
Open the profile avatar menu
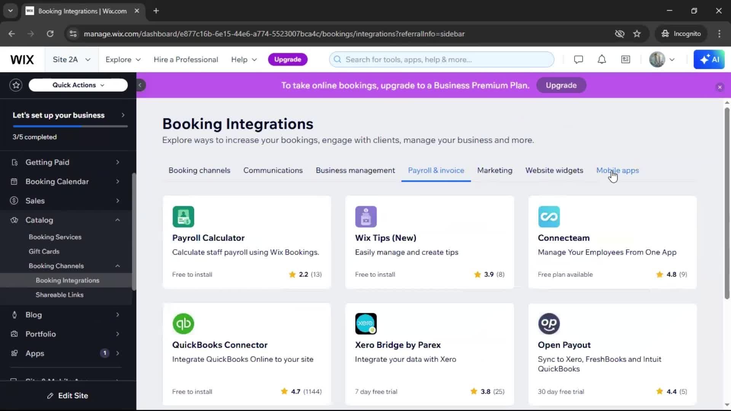[662, 59]
